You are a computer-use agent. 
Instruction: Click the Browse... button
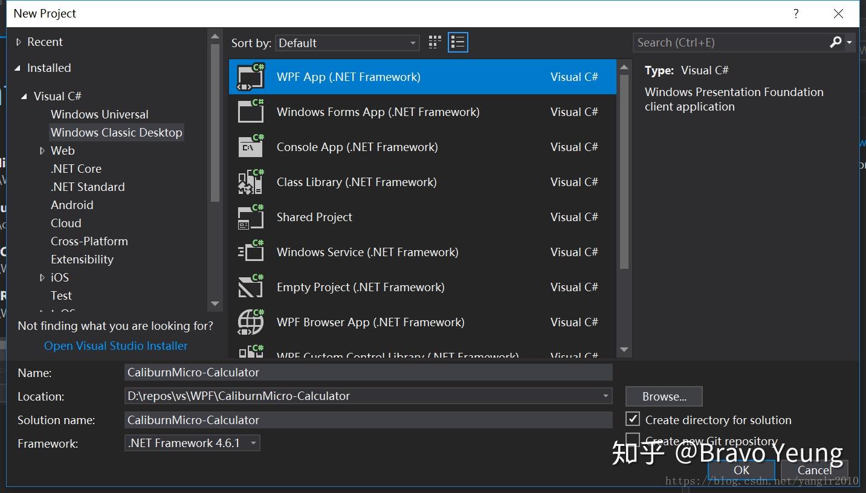[x=664, y=396]
